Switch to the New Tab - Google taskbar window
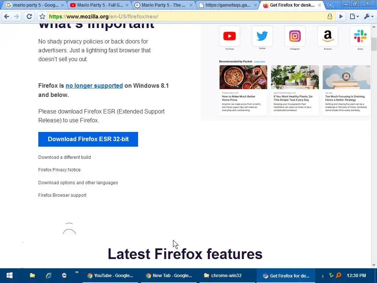Screen dimensions: 377x283 [169, 276]
